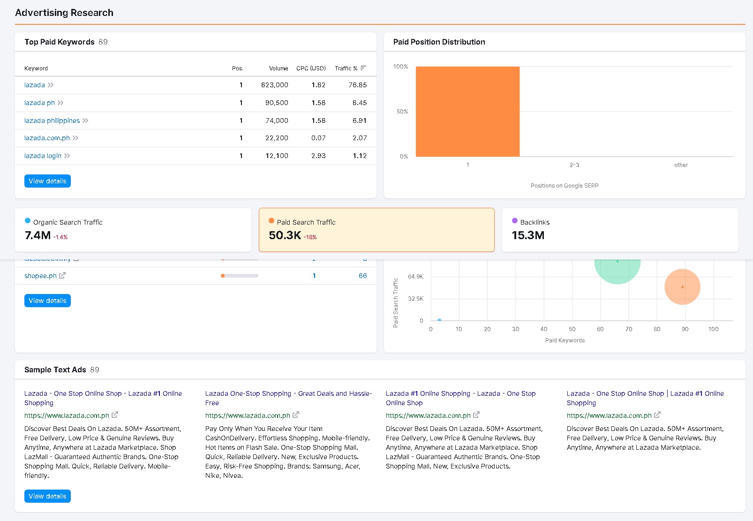
Task: Click View details under Sample Text Ads
Action: coord(47,496)
